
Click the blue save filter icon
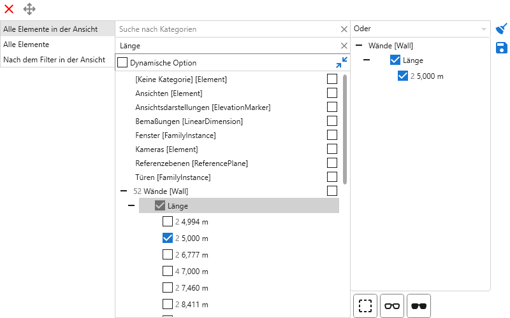pyautogui.click(x=502, y=48)
